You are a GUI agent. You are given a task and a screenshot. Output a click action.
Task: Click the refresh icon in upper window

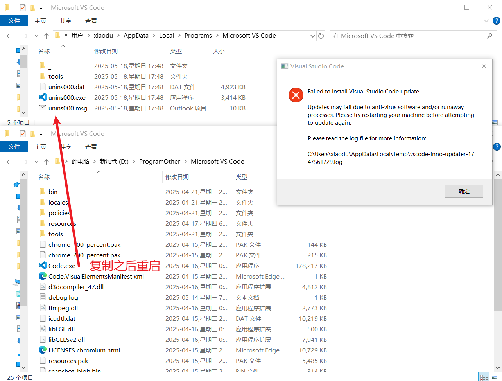(321, 36)
